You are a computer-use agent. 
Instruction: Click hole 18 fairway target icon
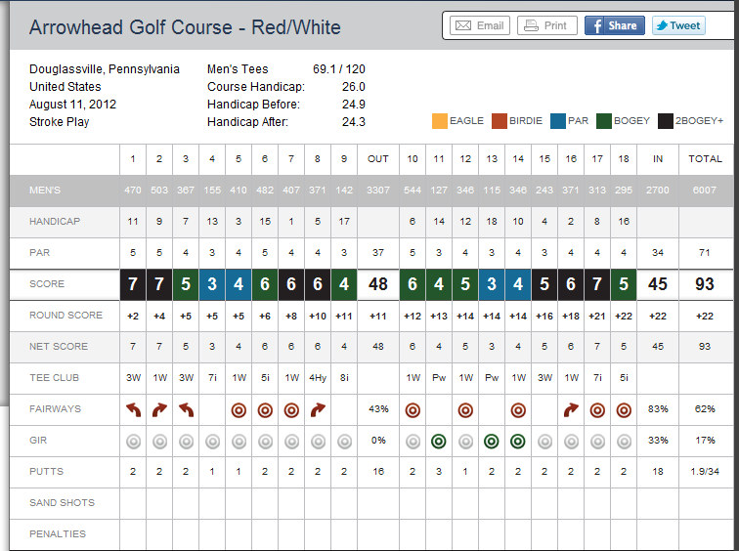click(x=624, y=409)
